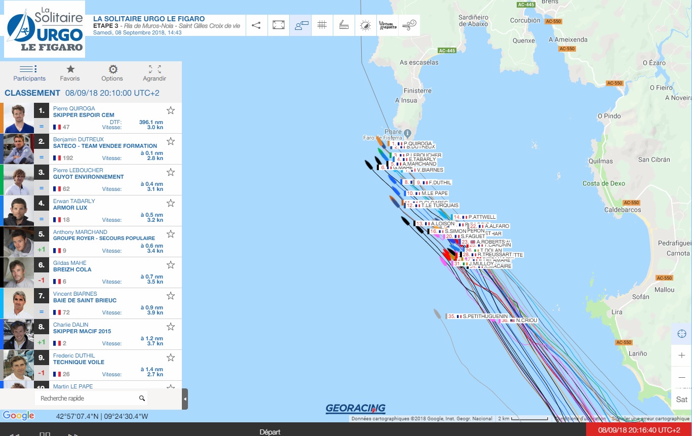
Task: Open the Participants tab
Action: [29, 73]
